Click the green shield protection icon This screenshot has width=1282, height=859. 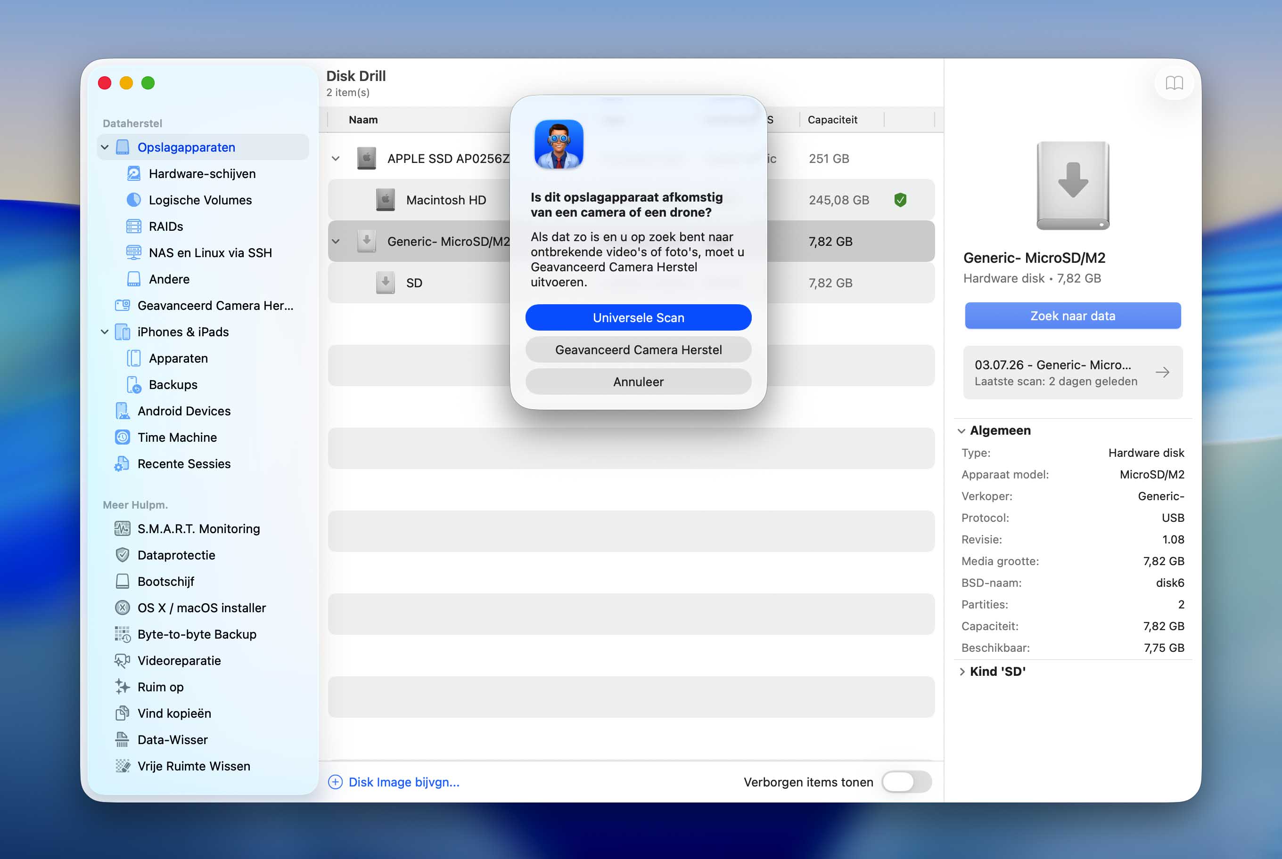click(900, 200)
